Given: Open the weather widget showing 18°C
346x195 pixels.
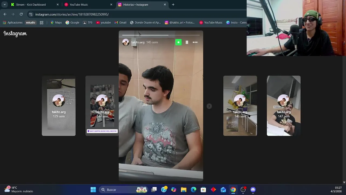Looking at the screenshot, I should (x=19, y=189).
